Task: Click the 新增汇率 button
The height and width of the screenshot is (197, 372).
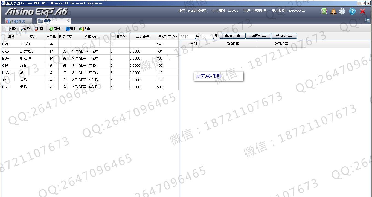Action: (232, 36)
